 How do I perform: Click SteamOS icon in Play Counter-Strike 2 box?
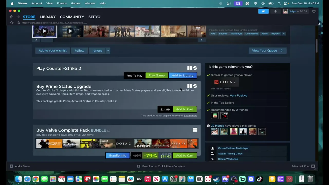click(x=195, y=68)
